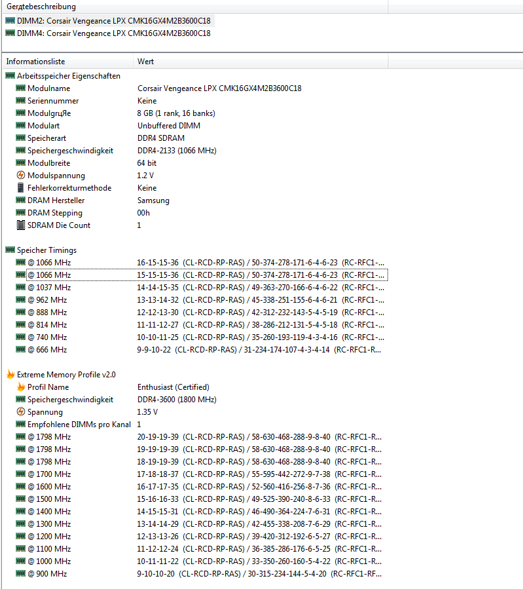This screenshot has width=523, height=589.
Task: Click the Arbeitsspeicher Eigenschaften group icon
Action: pyautogui.click(x=10, y=75)
